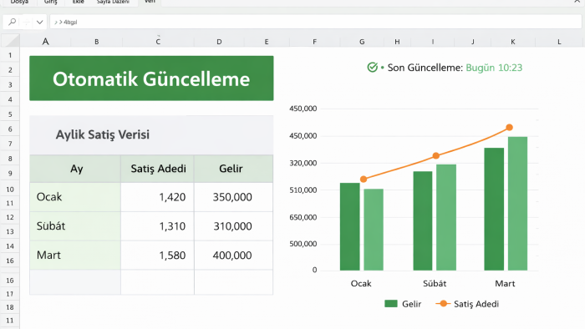This screenshot has height=329, width=585.
Task: Select row 9 header
Action: click(x=10, y=173)
